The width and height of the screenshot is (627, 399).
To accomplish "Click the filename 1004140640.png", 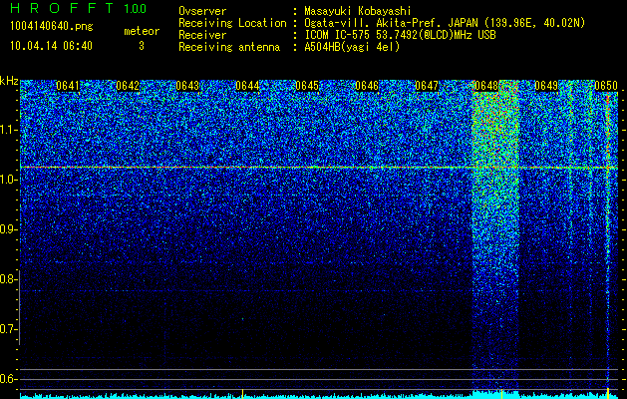I will [x=51, y=27].
